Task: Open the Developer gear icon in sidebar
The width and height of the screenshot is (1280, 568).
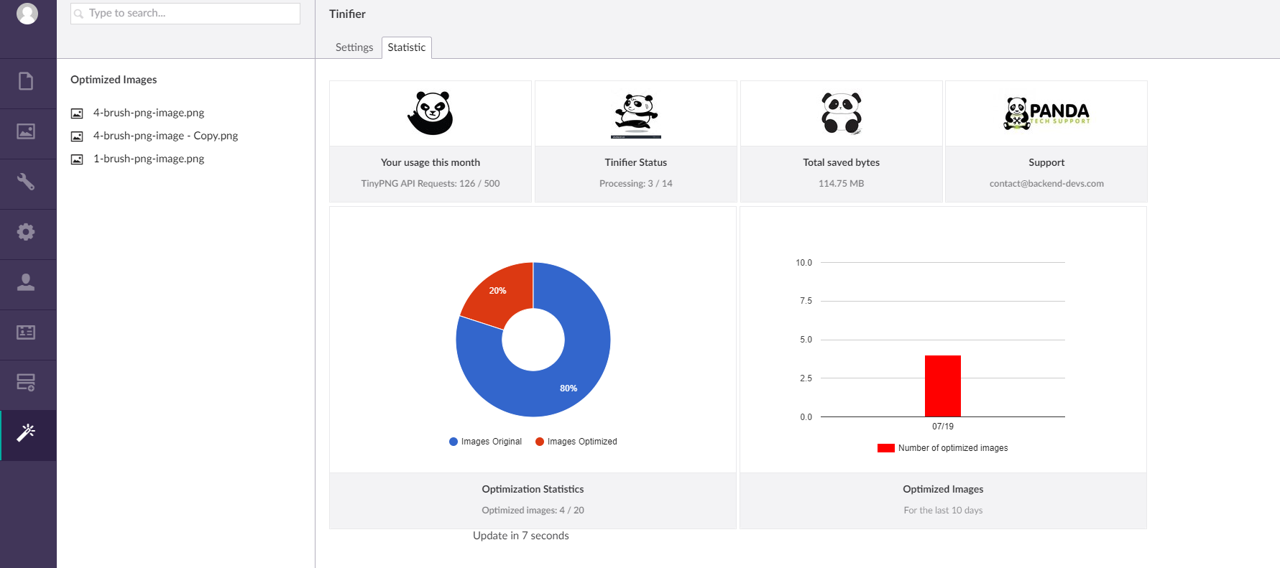Action: pyautogui.click(x=26, y=232)
